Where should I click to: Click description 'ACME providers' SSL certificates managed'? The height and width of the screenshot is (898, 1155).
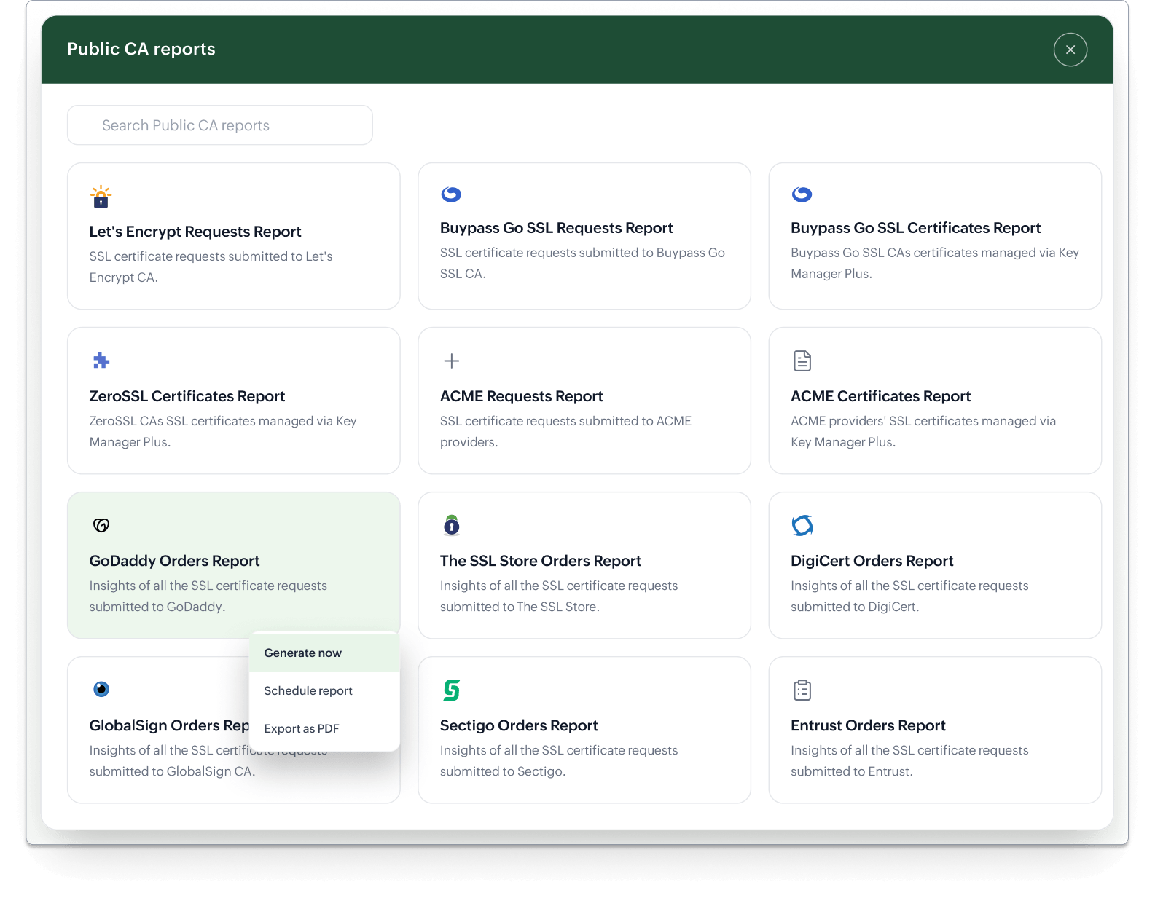pyautogui.click(x=923, y=432)
